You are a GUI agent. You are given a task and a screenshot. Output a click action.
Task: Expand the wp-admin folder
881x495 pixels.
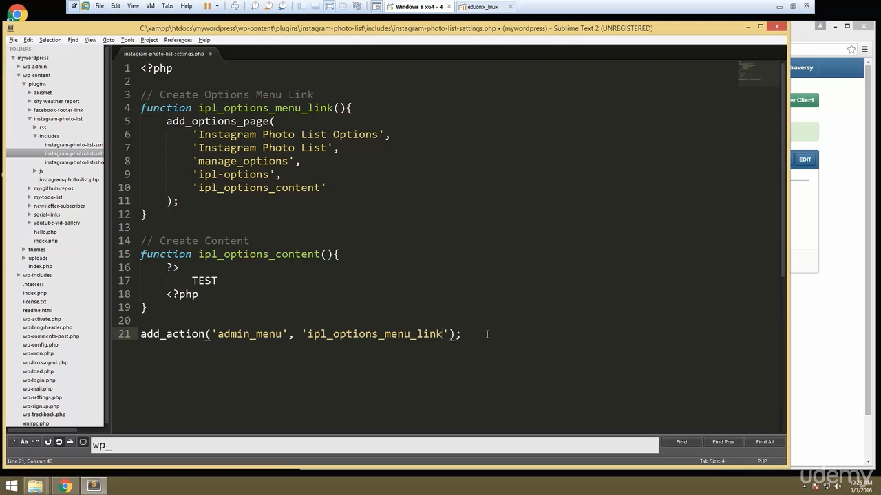click(19, 67)
